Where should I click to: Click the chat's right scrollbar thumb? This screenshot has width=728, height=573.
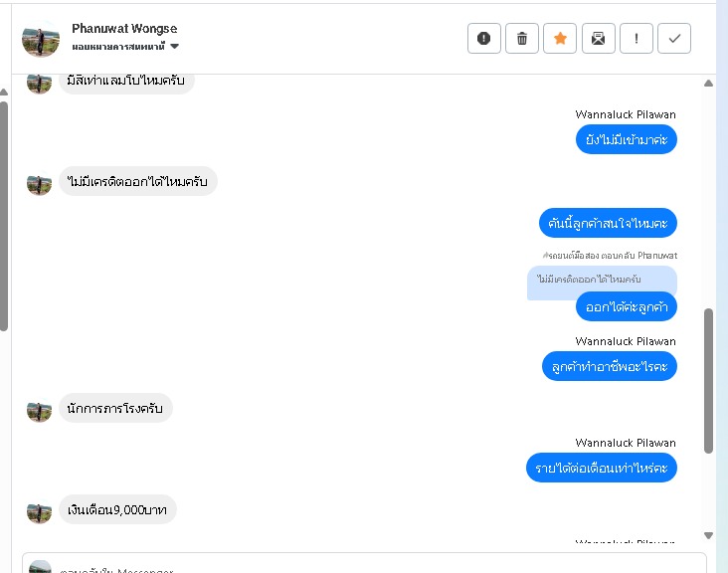pyautogui.click(x=709, y=380)
